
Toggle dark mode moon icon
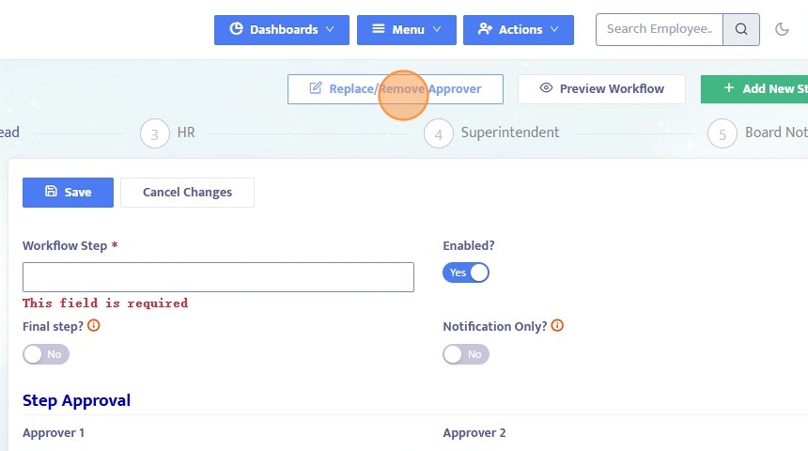point(782,29)
